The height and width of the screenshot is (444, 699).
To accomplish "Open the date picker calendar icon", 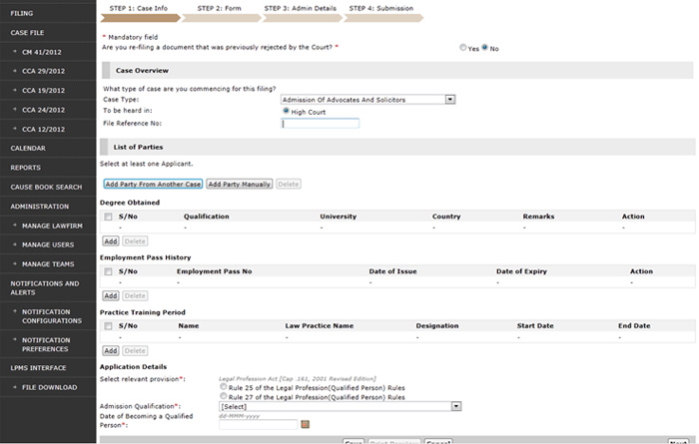I will (306, 425).
